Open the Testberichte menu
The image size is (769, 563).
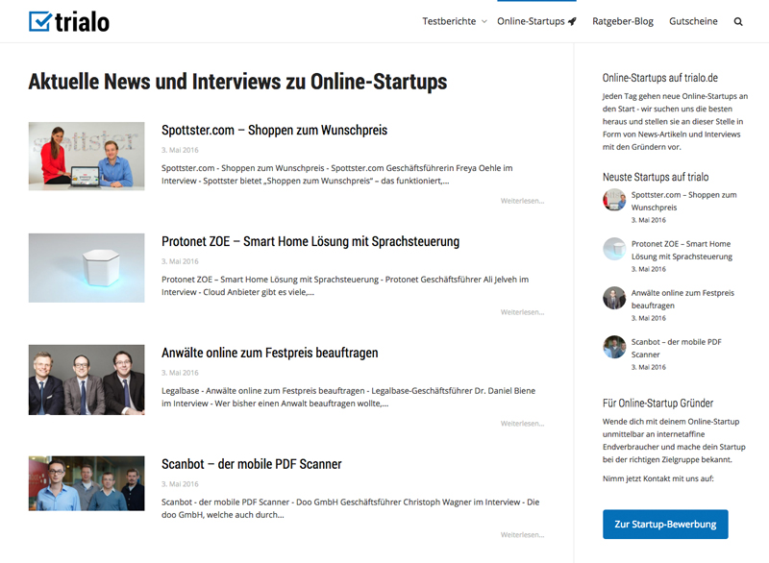click(449, 21)
